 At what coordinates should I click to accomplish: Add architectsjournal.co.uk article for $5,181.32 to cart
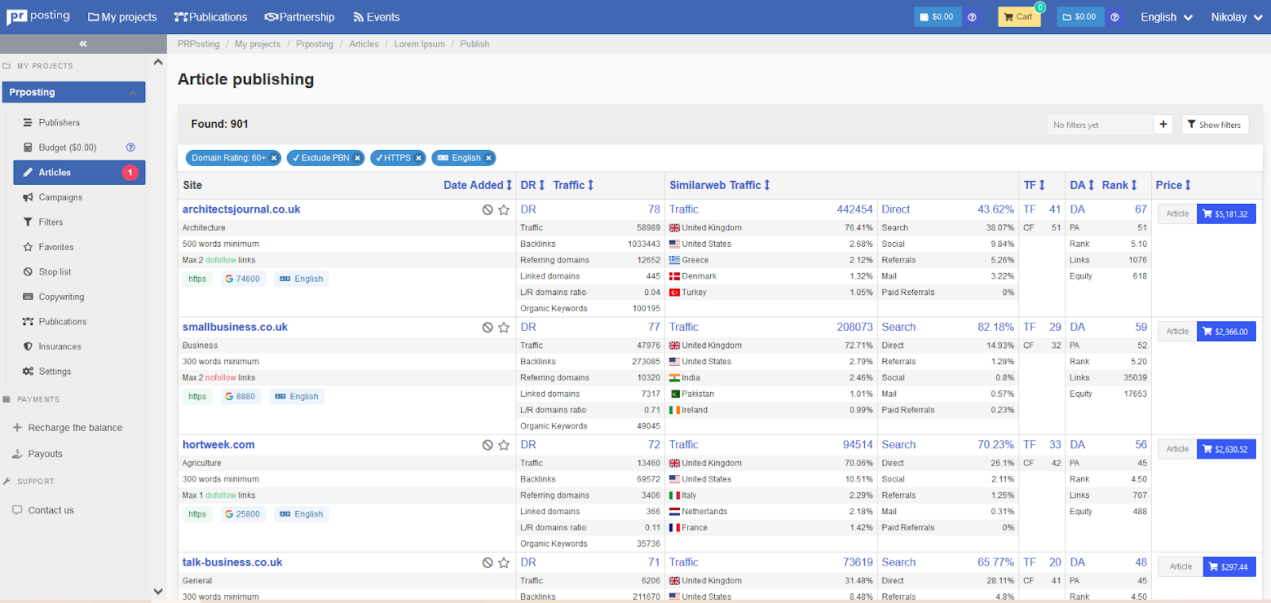pyautogui.click(x=1226, y=214)
